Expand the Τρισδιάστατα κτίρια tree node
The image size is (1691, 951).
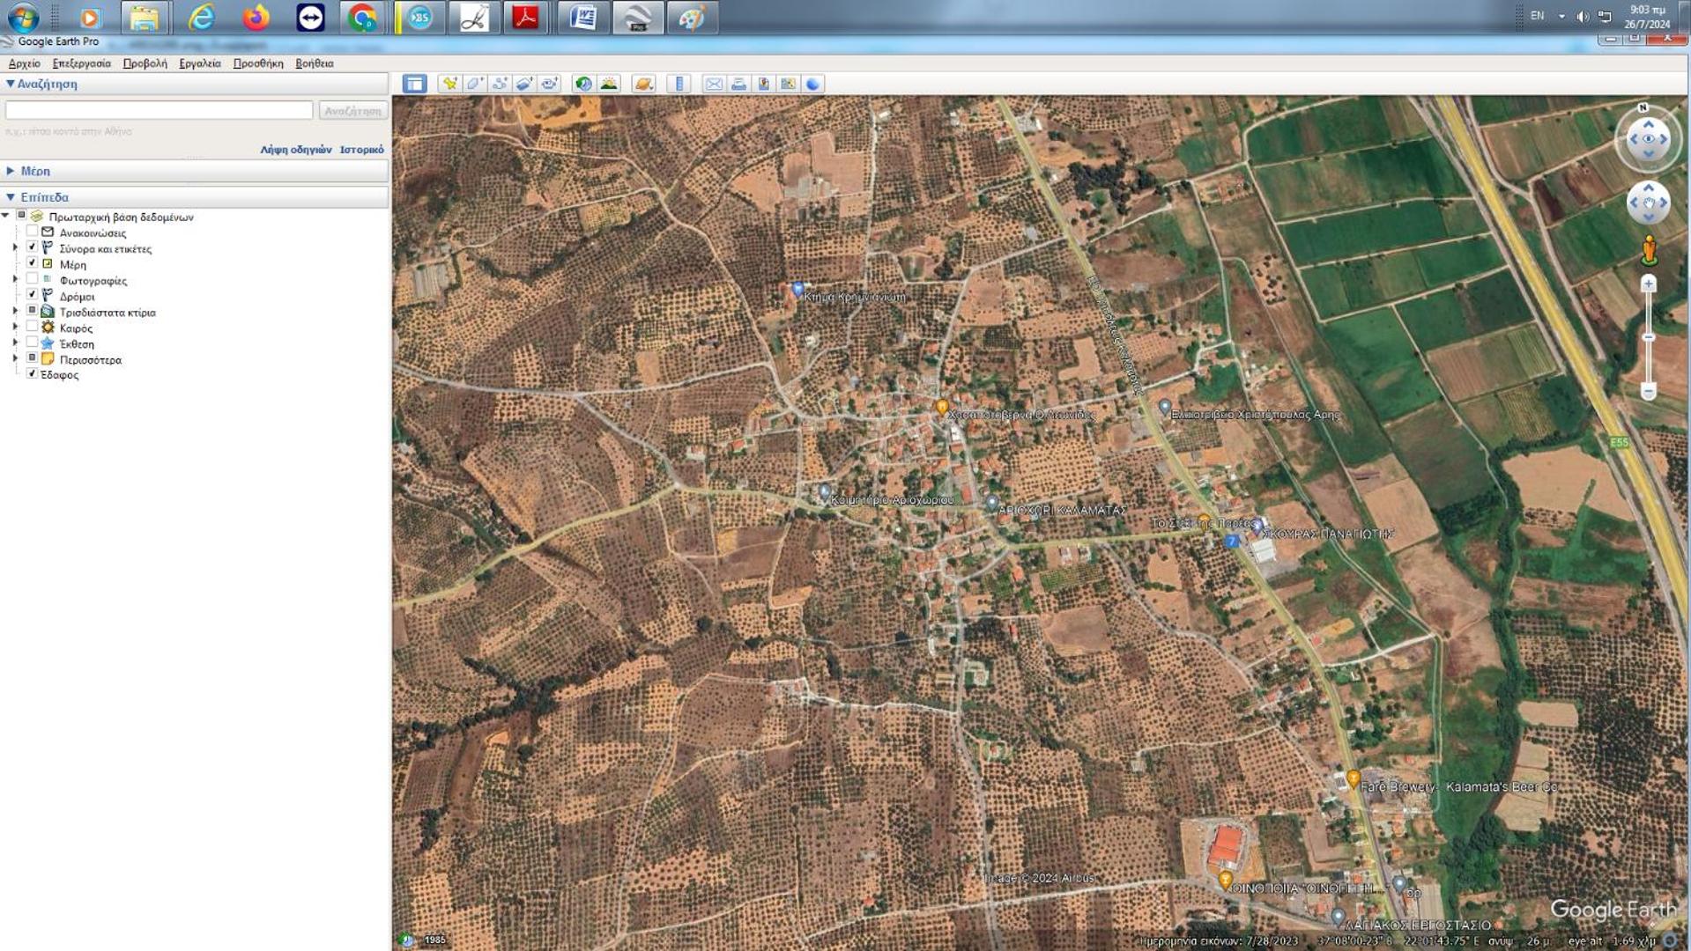(15, 312)
